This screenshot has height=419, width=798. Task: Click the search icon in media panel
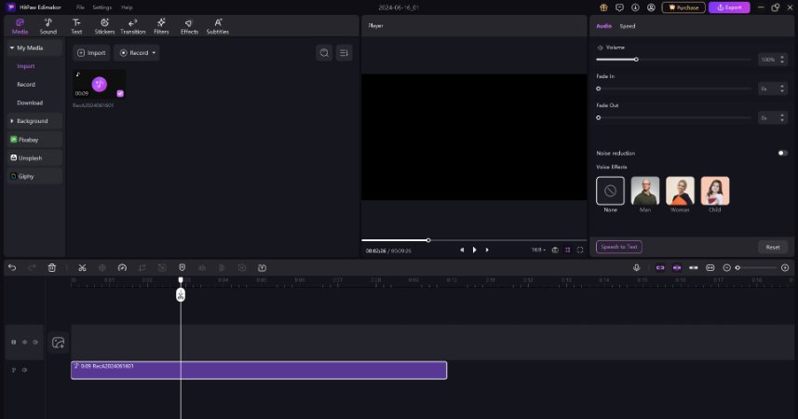coord(324,53)
